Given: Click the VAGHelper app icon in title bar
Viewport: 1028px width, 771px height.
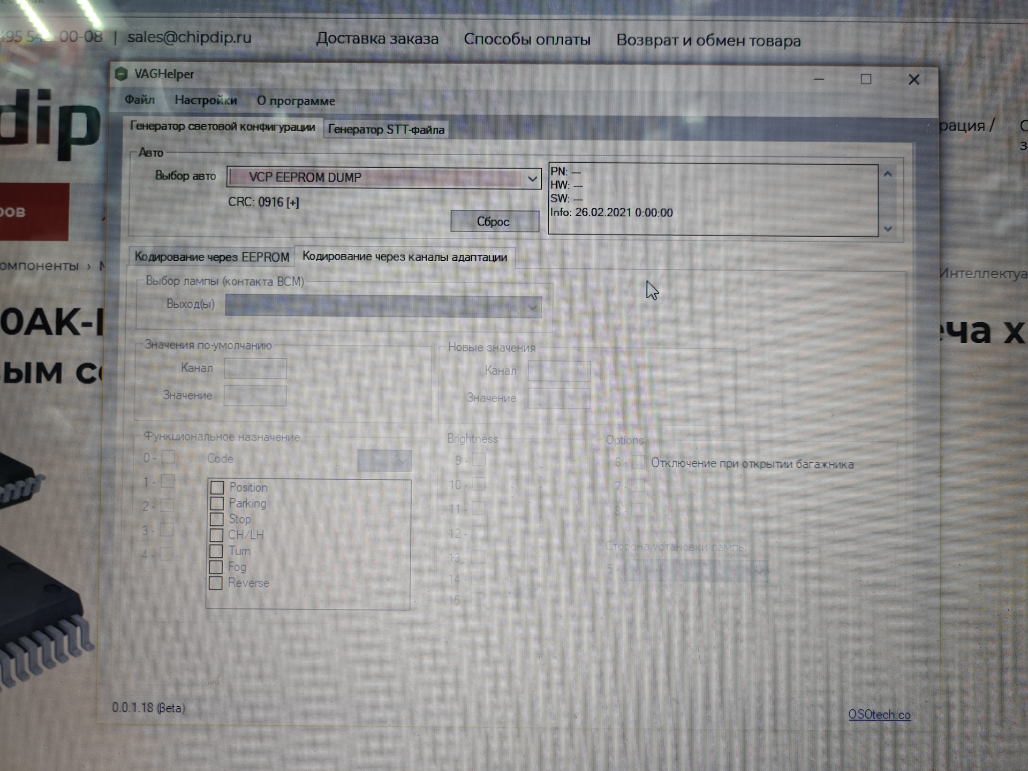Looking at the screenshot, I should click(122, 74).
